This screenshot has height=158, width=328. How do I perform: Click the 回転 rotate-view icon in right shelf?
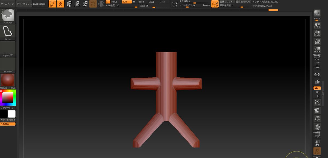317,127
